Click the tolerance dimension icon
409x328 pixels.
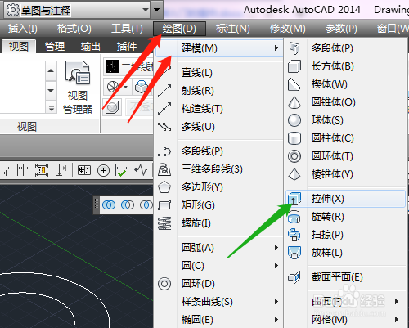coord(84,171)
